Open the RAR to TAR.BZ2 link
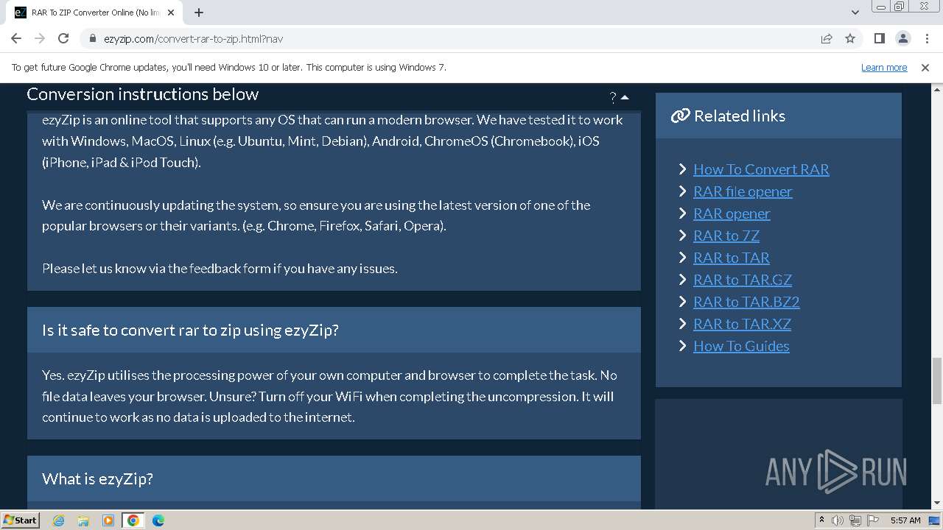This screenshot has width=943, height=530. click(x=746, y=302)
